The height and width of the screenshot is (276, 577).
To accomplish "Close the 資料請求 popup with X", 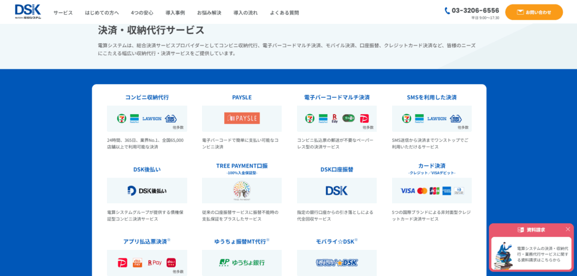I will point(568,229).
